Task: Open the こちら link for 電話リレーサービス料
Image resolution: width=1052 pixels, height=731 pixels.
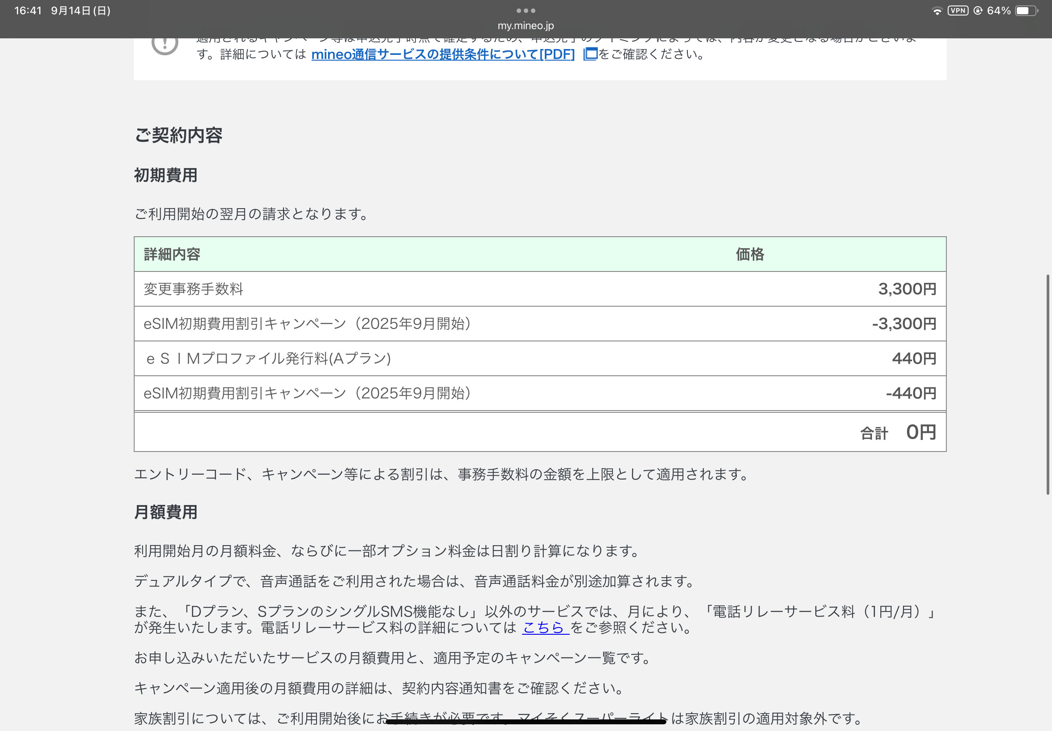Action: pos(545,628)
